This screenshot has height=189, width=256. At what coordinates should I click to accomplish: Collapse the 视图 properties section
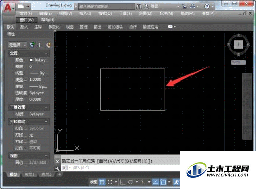coord(46,156)
